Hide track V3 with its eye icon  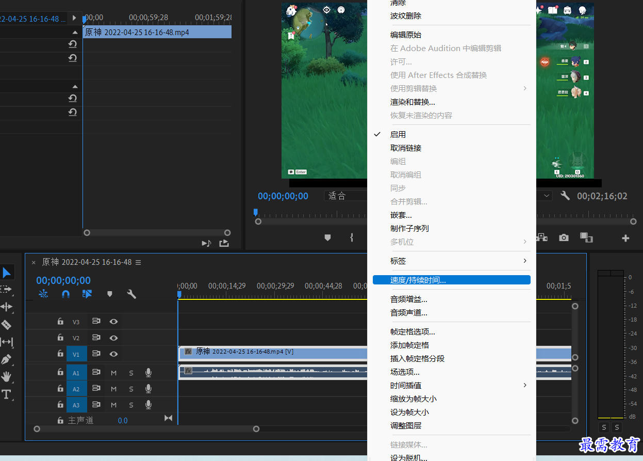[114, 322]
